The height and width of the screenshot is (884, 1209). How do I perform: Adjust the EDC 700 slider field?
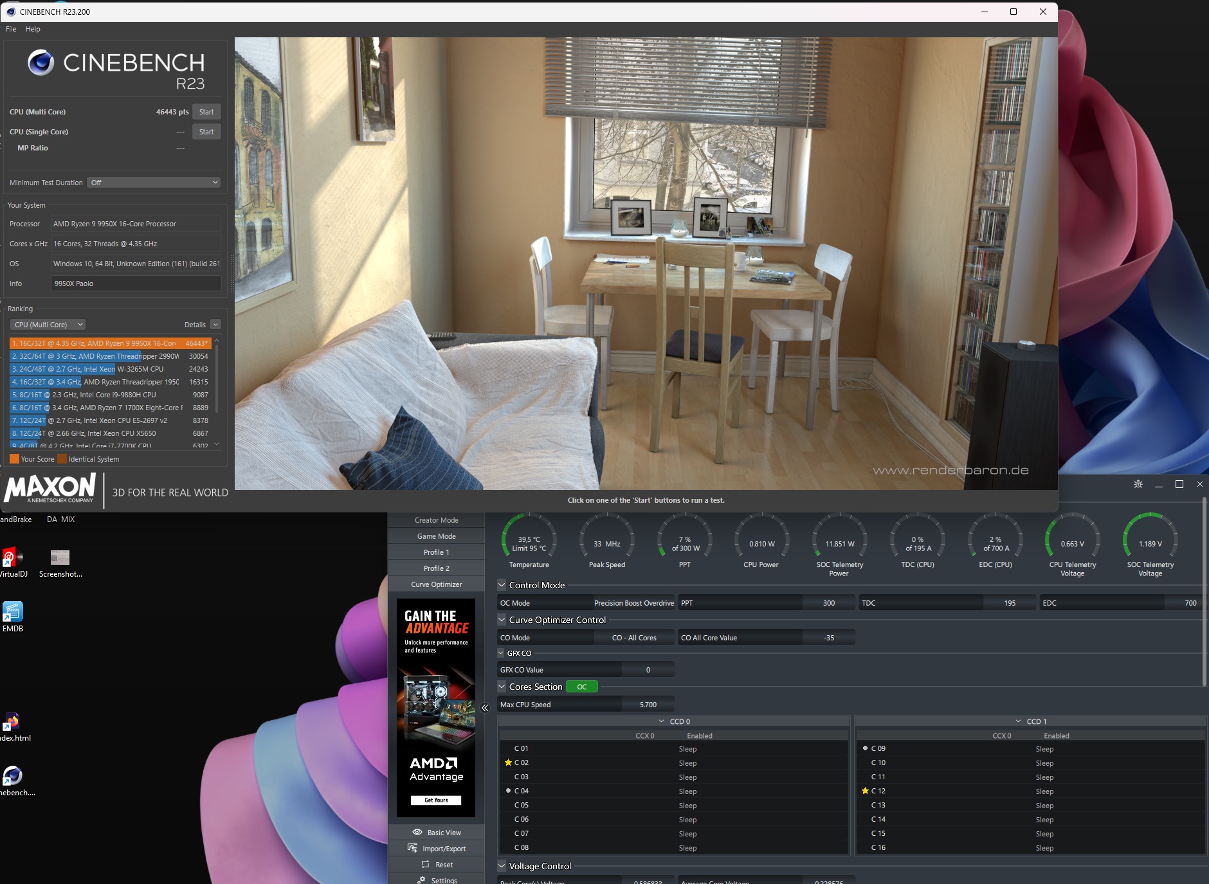[1122, 603]
